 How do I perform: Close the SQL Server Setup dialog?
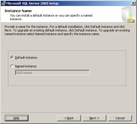point(133,3)
